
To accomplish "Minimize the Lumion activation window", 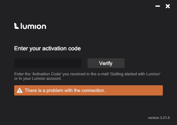I will click(158, 6).
